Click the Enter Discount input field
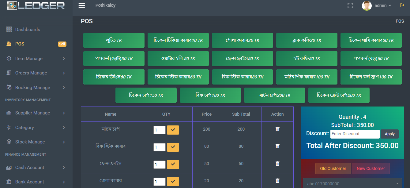The width and height of the screenshot is (410, 188). [355, 134]
